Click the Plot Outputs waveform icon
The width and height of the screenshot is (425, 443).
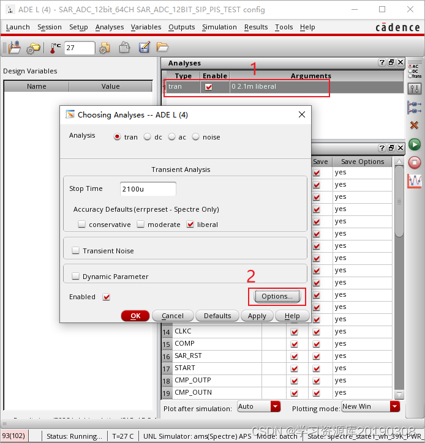pyautogui.click(x=415, y=181)
